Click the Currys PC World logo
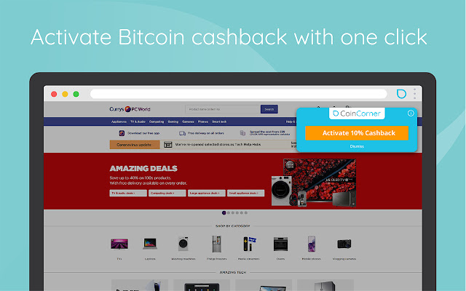Viewport: 466px width, 291px height. tap(130, 109)
